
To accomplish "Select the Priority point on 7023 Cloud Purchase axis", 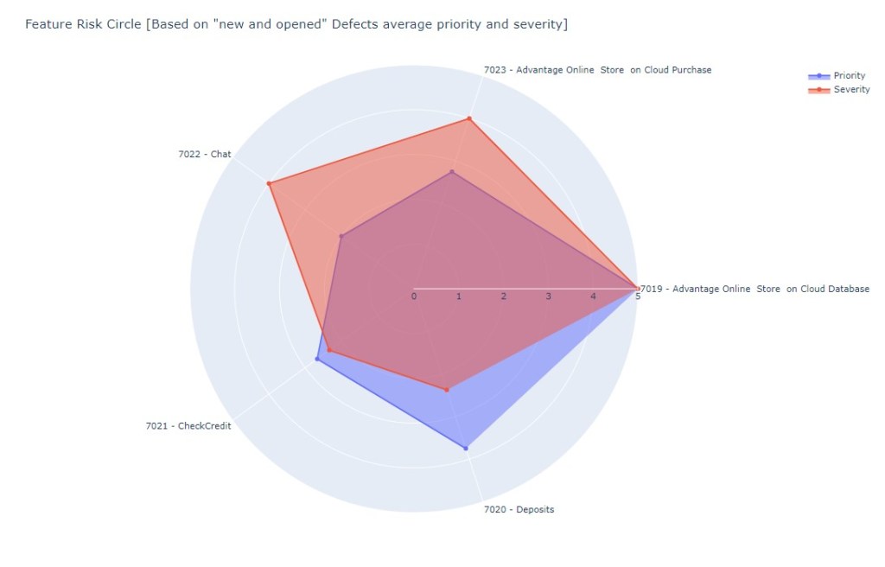I will [452, 172].
